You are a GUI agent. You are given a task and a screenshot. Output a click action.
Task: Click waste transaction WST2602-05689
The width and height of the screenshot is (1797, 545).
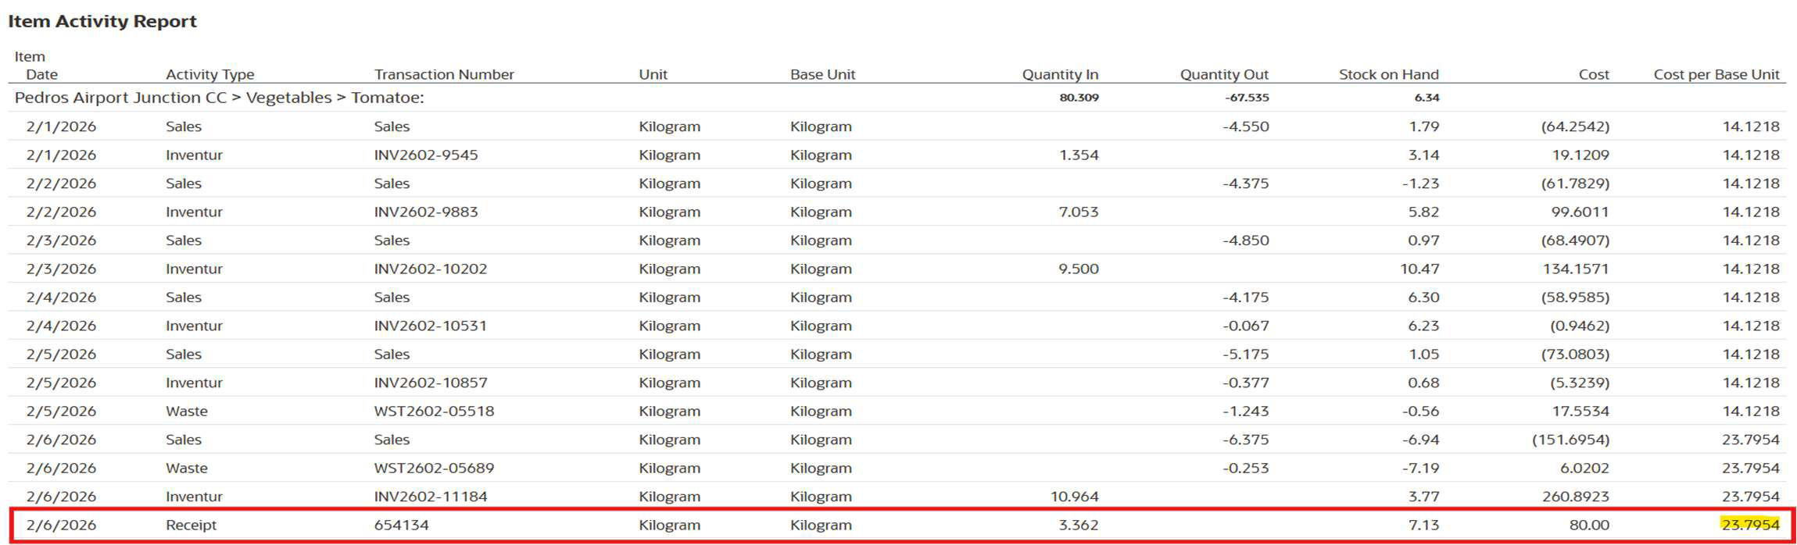pyautogui.click(x=434, y=468)
